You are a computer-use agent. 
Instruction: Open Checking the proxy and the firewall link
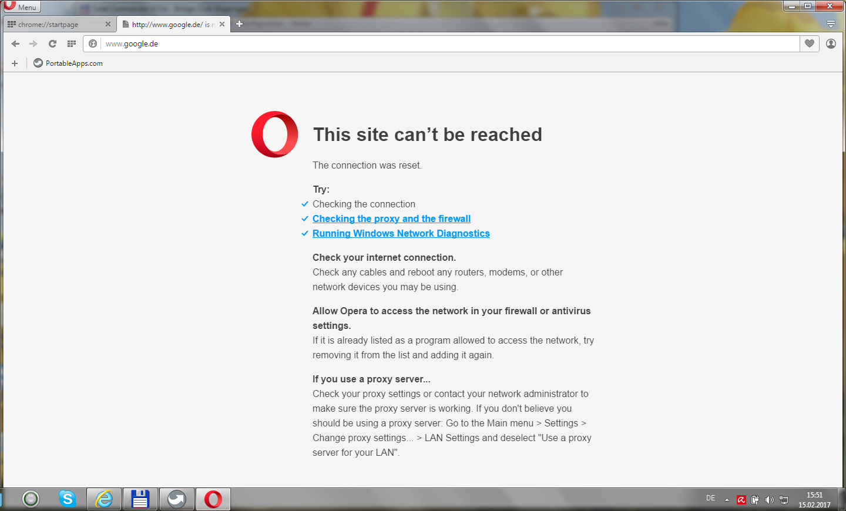point(391,218)
